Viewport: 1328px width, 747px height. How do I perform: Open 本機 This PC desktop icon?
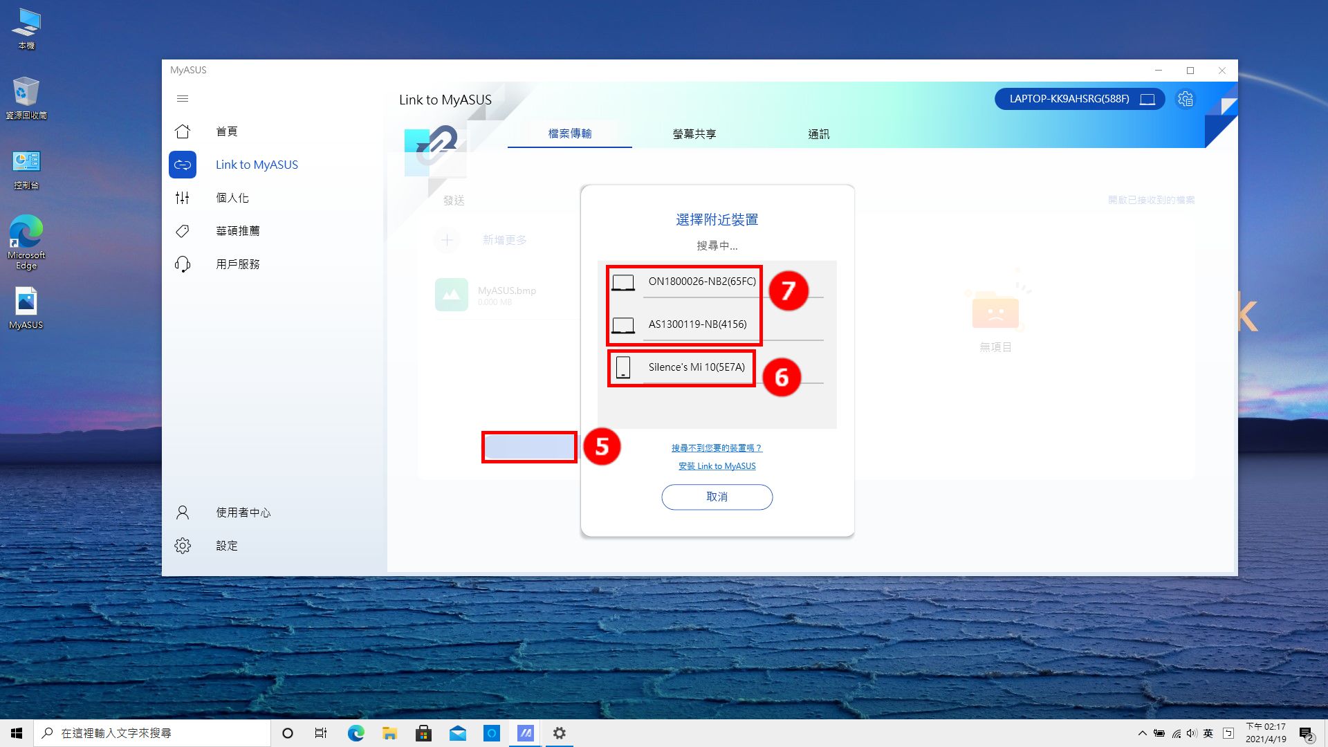coord(26,29)
